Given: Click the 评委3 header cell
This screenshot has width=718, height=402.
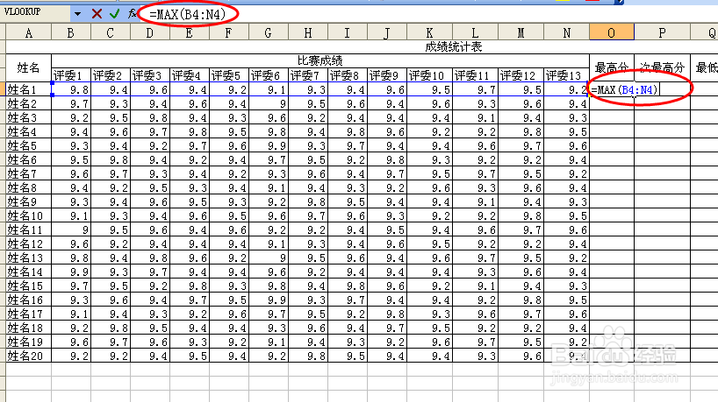Looking at the screenshot, I should pos(150,74).
